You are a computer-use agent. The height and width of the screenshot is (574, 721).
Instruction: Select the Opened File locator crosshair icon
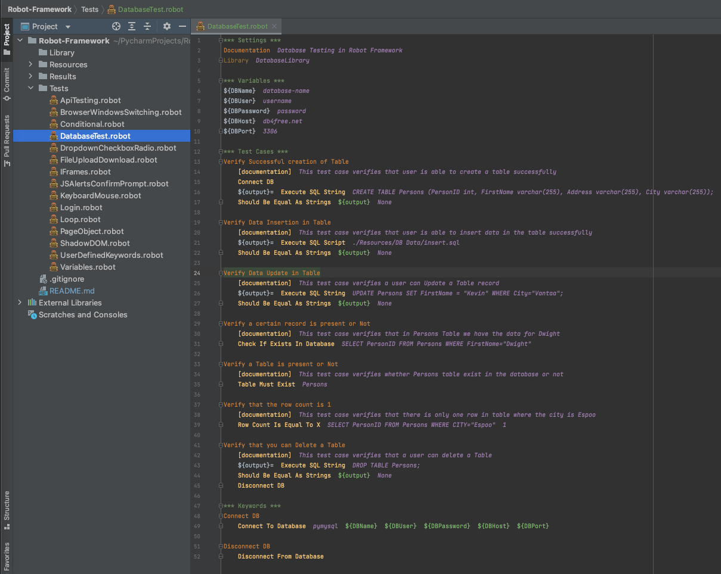pyautogui.click(x=115, y=26)
